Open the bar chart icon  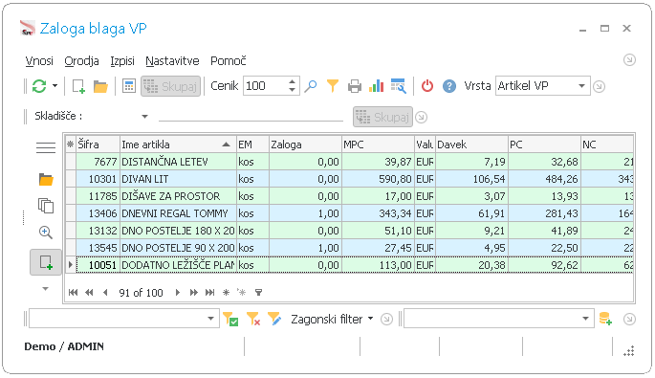(377, 86)
